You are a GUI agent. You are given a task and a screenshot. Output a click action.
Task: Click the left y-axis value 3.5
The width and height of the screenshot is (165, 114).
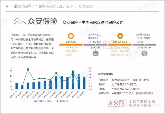click(x=11, y=71)
